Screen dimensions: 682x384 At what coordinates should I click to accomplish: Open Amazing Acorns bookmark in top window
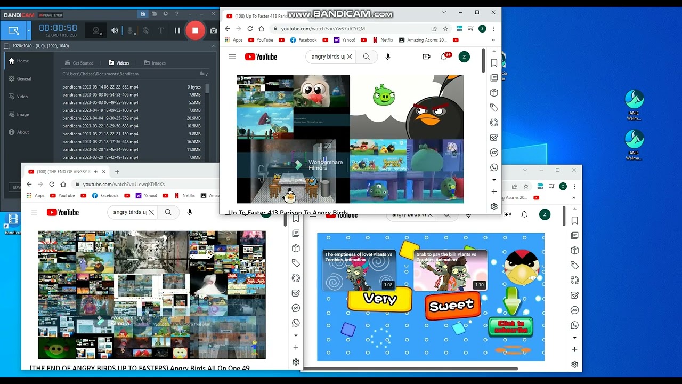click(x=423, y=40)
